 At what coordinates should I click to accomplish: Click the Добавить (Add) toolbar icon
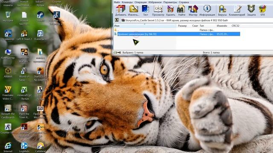tap(121, 11)
